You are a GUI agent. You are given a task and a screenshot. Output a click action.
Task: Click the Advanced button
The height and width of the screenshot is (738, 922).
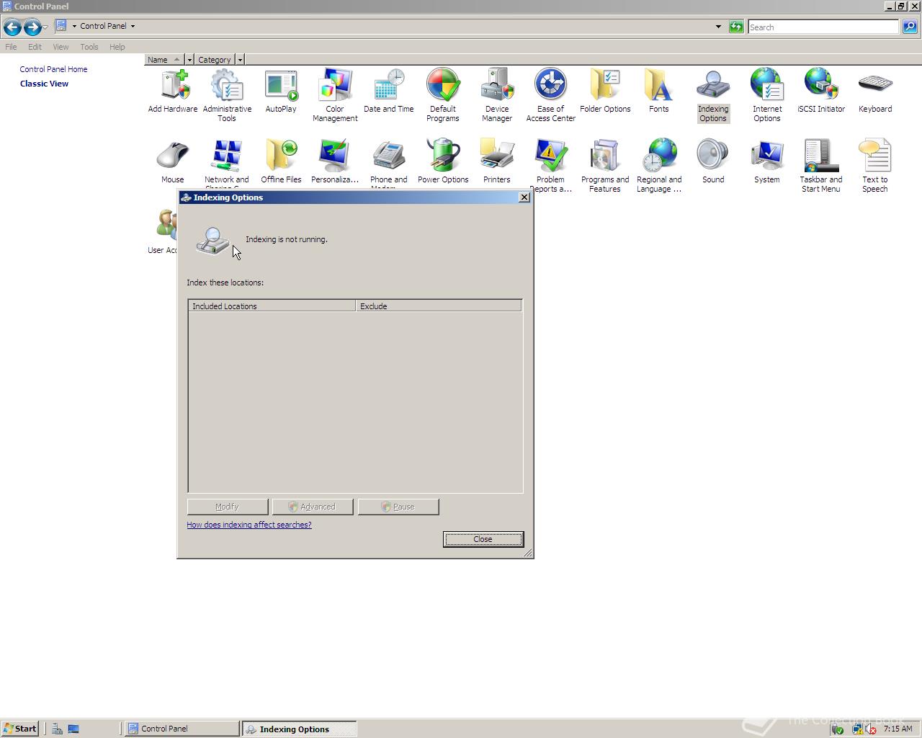click(313, 507)
